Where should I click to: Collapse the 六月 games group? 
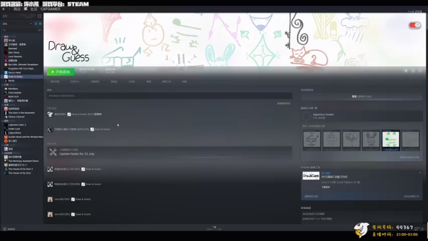pyautogui.click(x=3, y=85)
